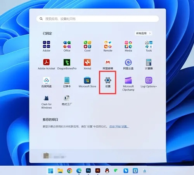The image size is (194, 175).
Task: Launch Xmind app
Action: coord(87,64)
